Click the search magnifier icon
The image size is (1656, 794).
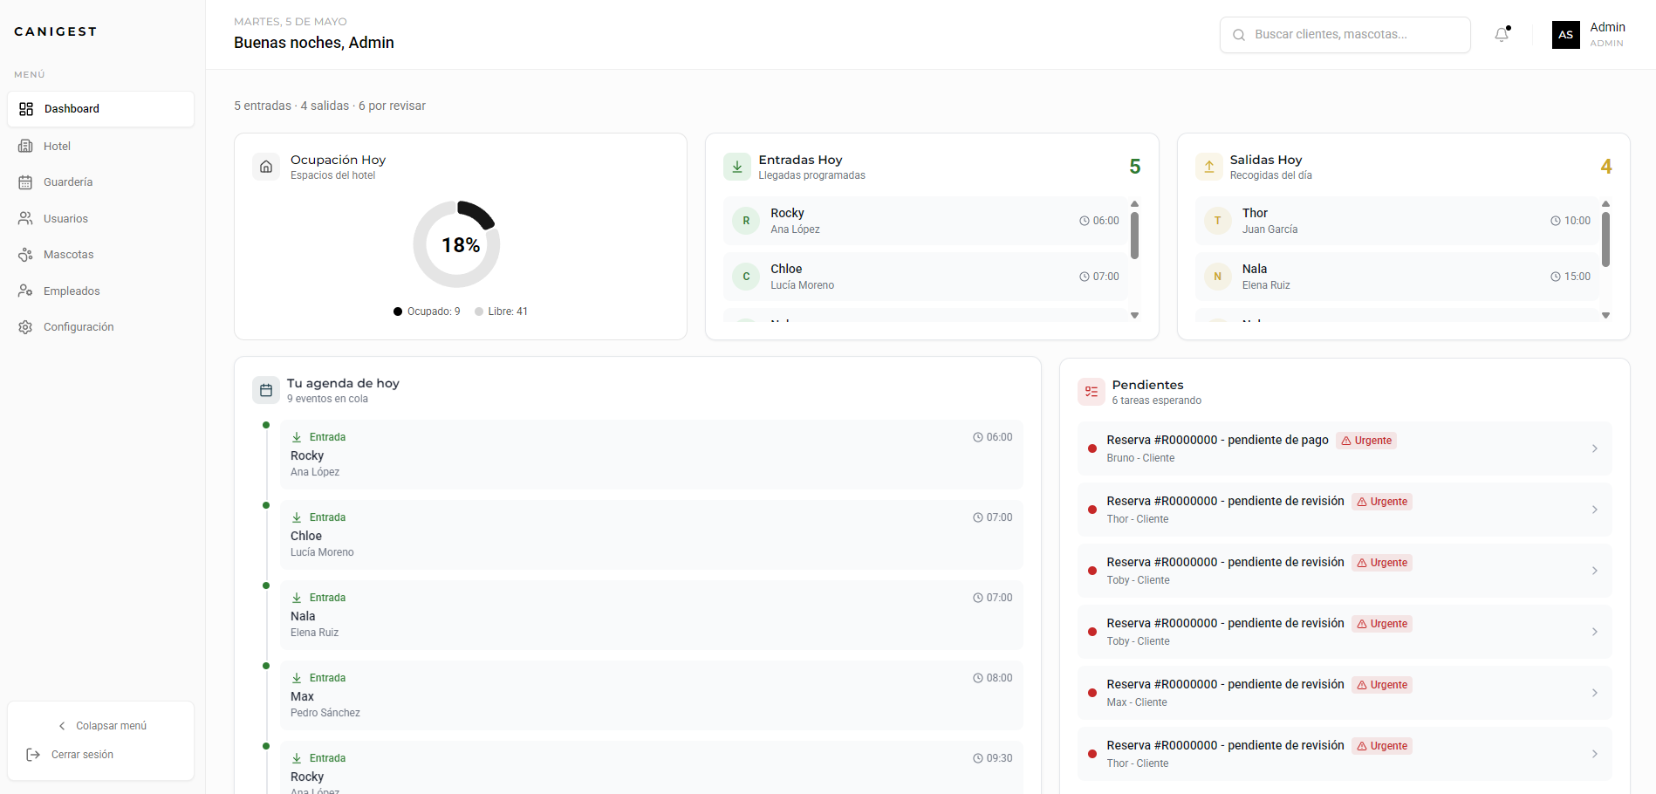[x=1239, y=35]
